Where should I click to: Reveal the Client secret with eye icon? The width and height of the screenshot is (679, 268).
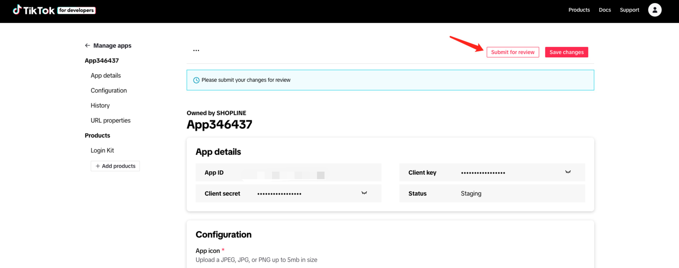364,193
